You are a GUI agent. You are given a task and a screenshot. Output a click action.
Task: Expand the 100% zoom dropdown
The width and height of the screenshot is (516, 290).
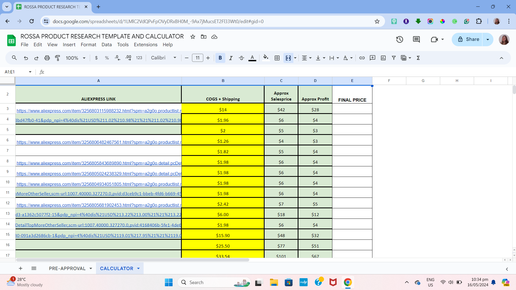[x=76, y=58]
